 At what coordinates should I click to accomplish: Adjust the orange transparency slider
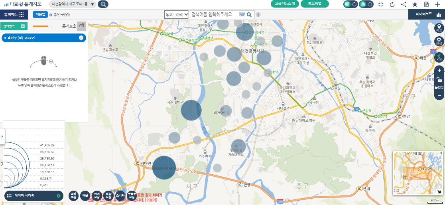click(49, 27)
